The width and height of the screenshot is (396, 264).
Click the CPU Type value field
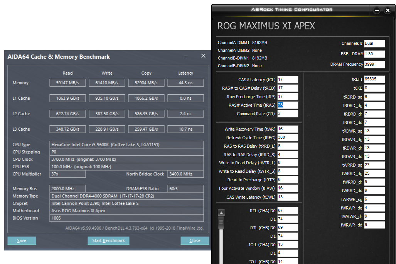[126, 145]
